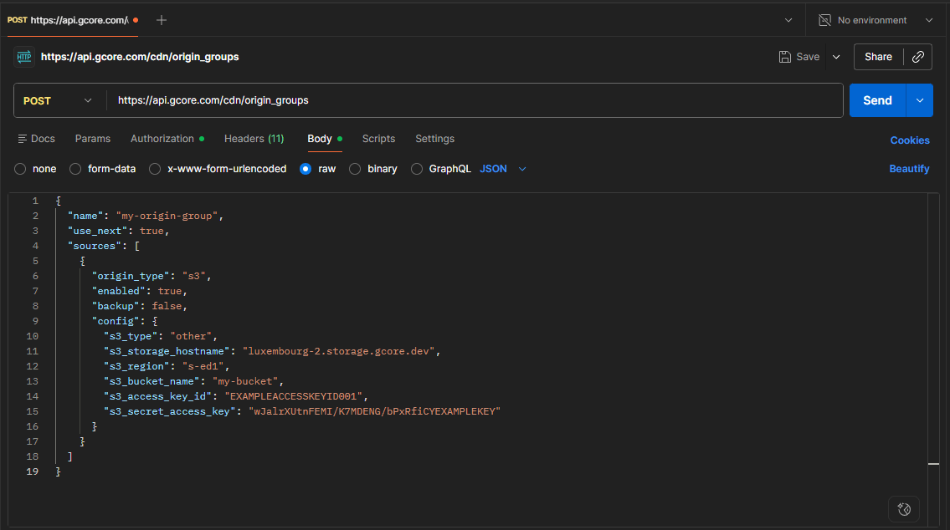Open new request tab with plus icon

click(162, 20)
